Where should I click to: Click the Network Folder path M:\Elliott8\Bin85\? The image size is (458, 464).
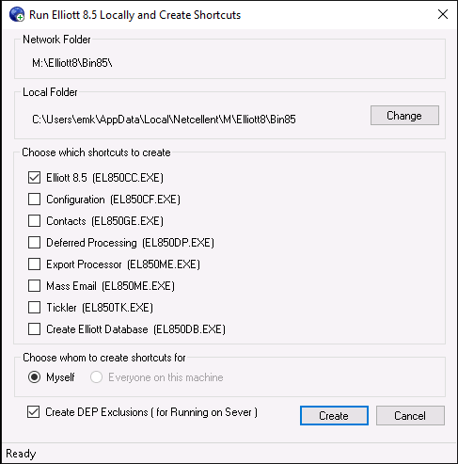coord(72,63)
